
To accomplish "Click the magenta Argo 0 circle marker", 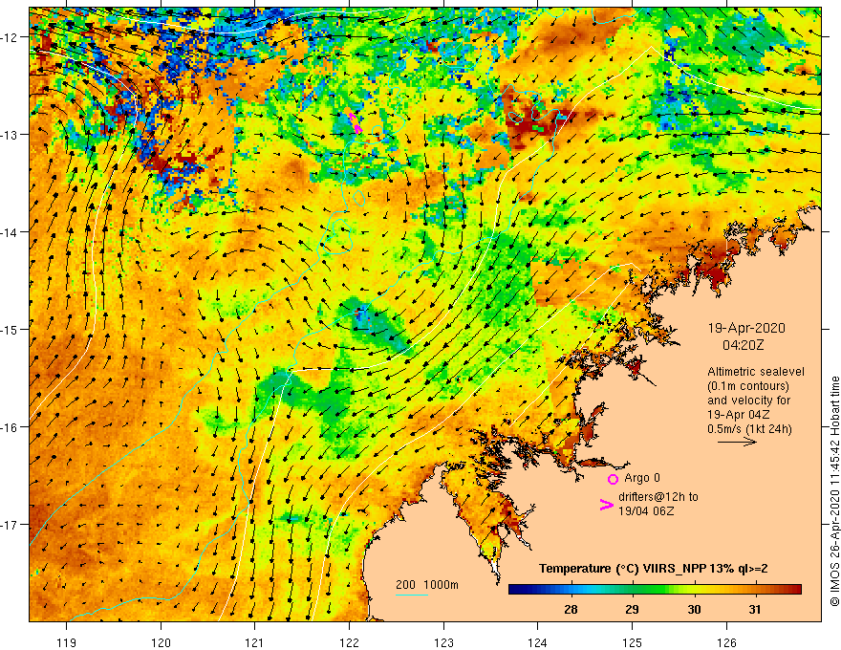I will click(x=613, y=479).
